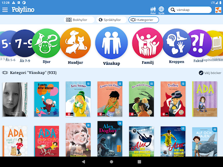Click the search field containing vänskap
Image resolution: width=223 pixels, height=167 pixels.
tap(190, 10)
